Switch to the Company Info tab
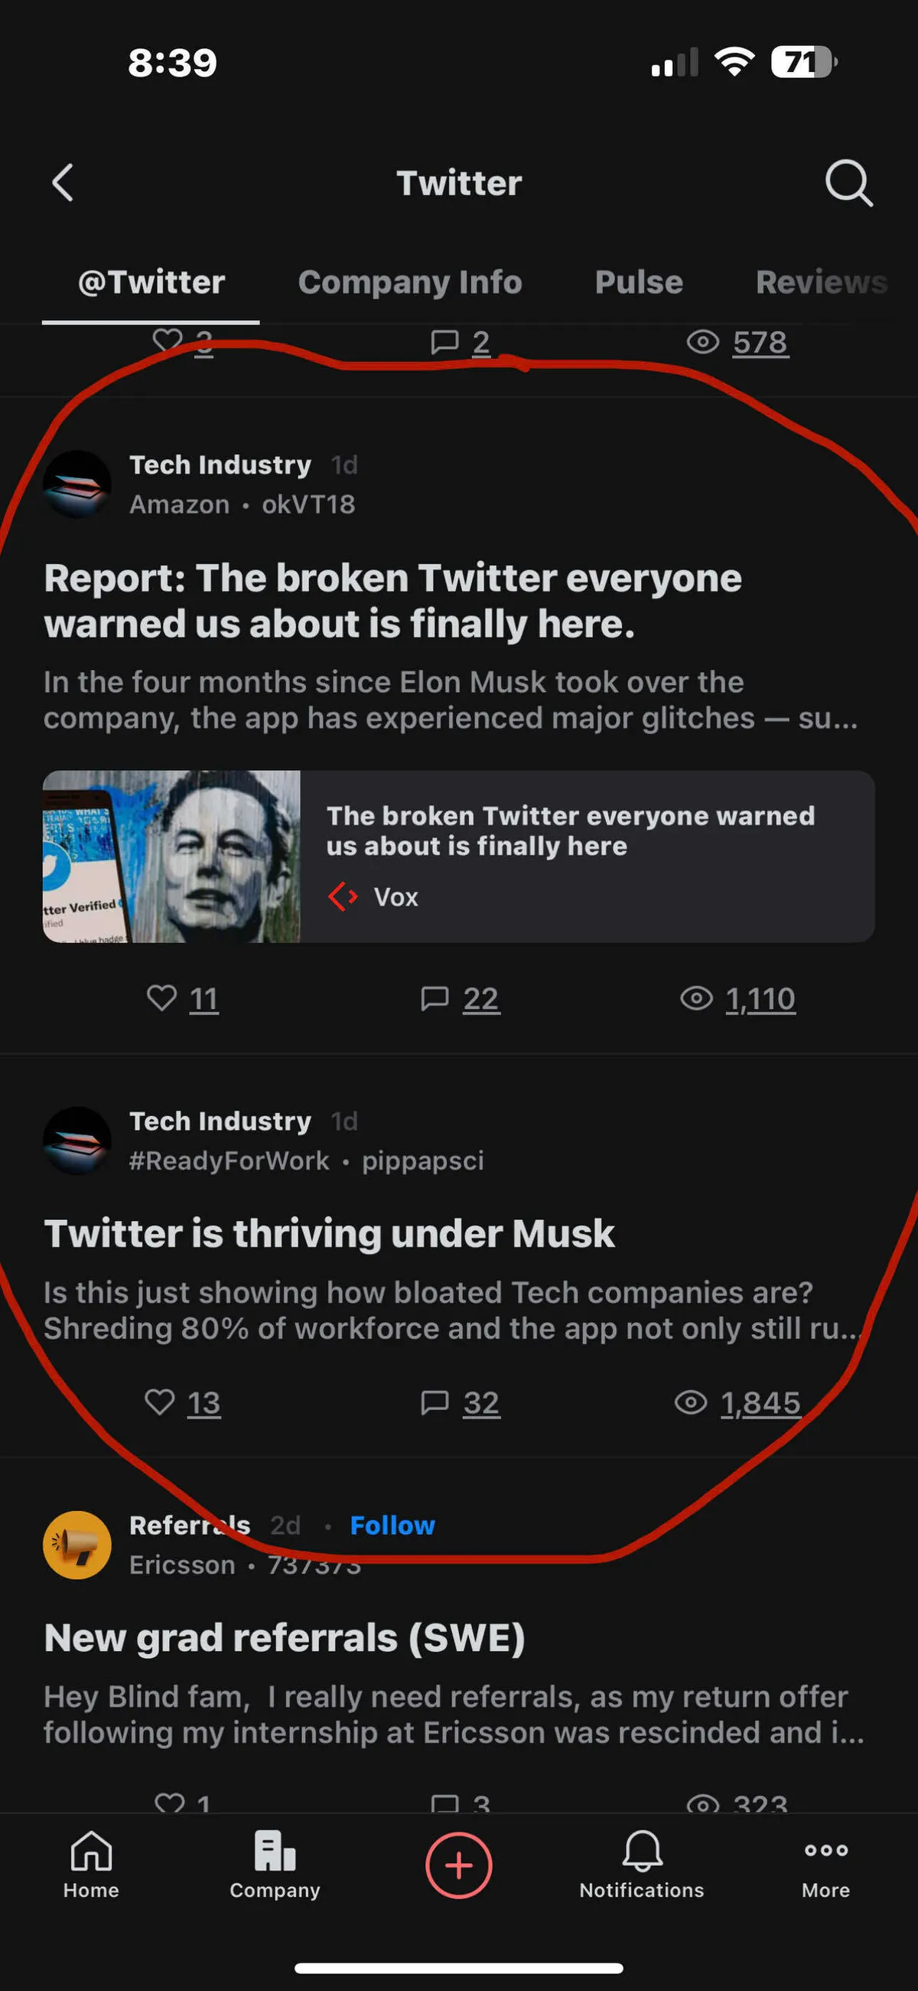This screenshot has width=918, height=1991. pyautogui.click(x=409, y=282)
